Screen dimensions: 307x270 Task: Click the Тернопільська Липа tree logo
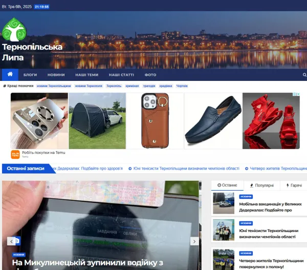(14, 29)
